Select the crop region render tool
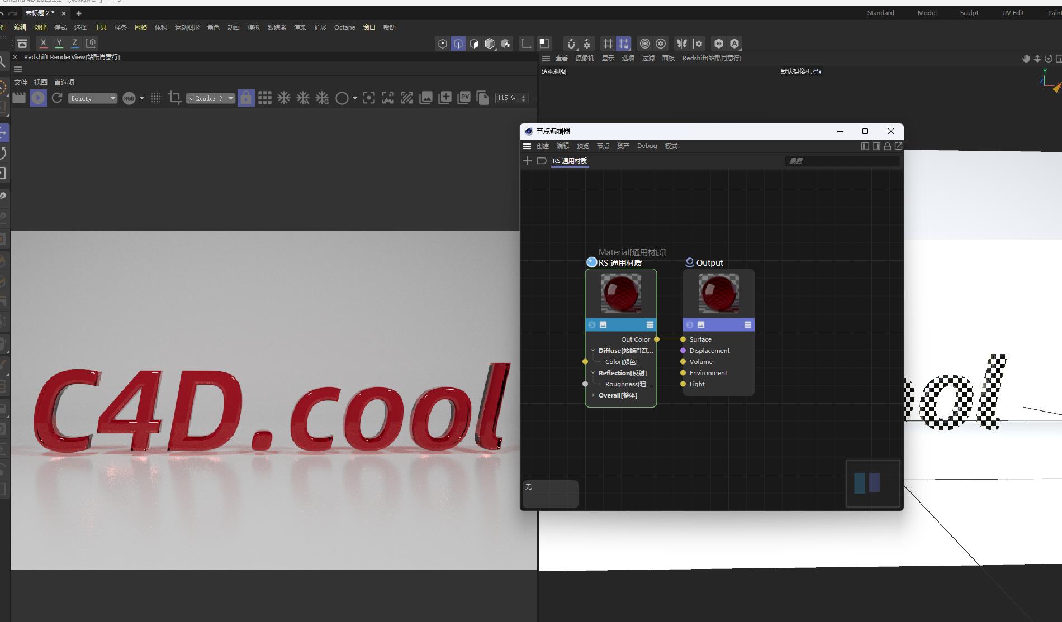The width and height of the screenshot is (1062, 622). 174,98
